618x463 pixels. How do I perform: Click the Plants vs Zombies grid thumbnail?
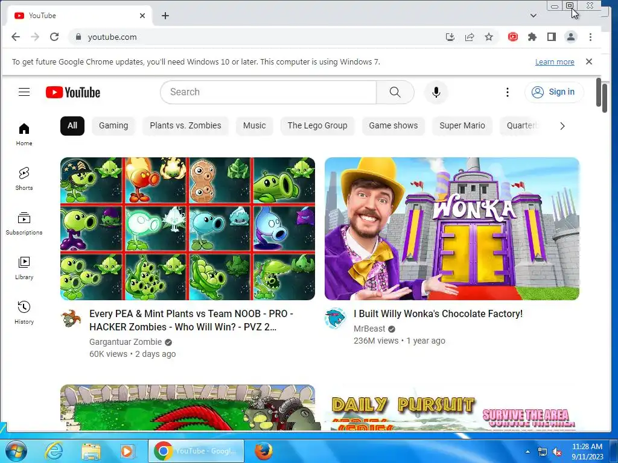[x=188, y=228]
